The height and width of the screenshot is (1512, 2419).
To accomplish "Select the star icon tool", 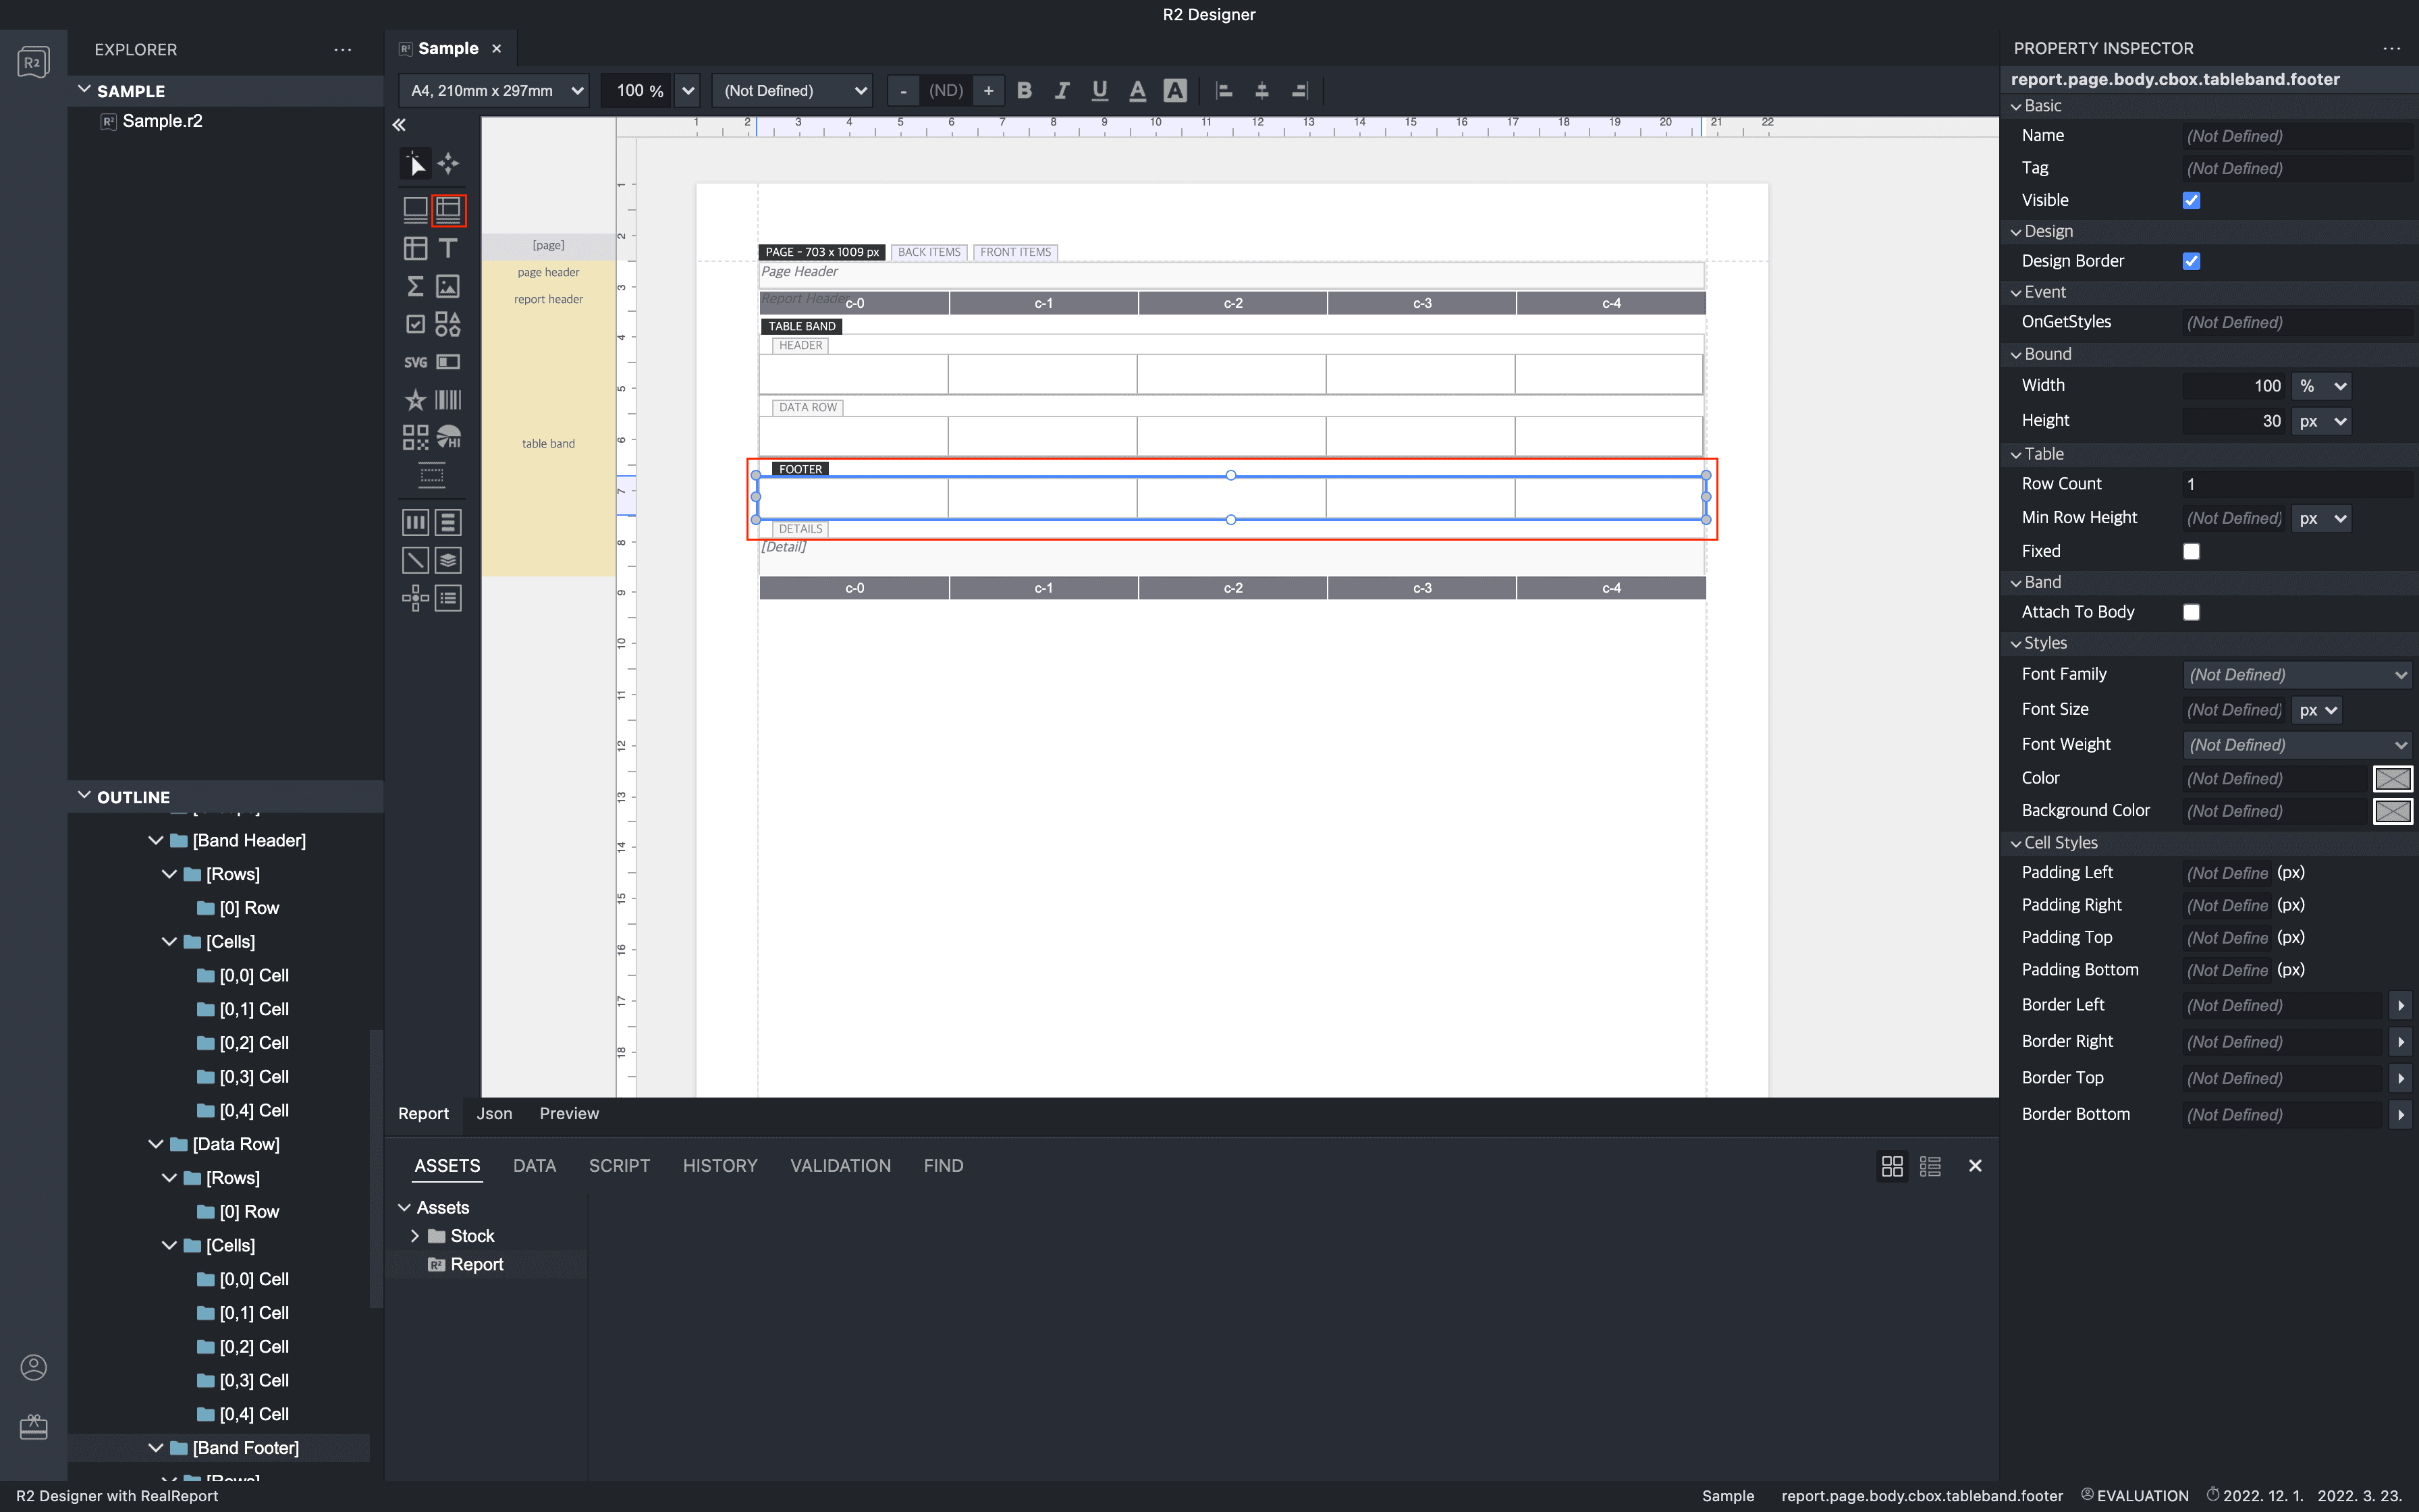I will tap(415, 400).
